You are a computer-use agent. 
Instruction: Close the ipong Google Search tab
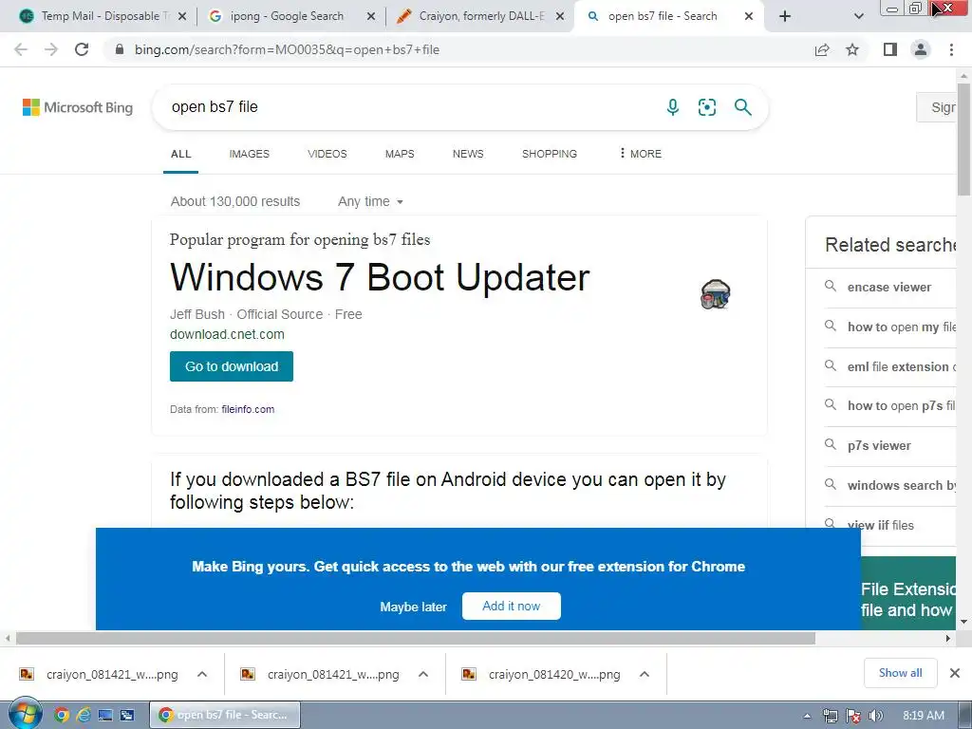(371, 16)
